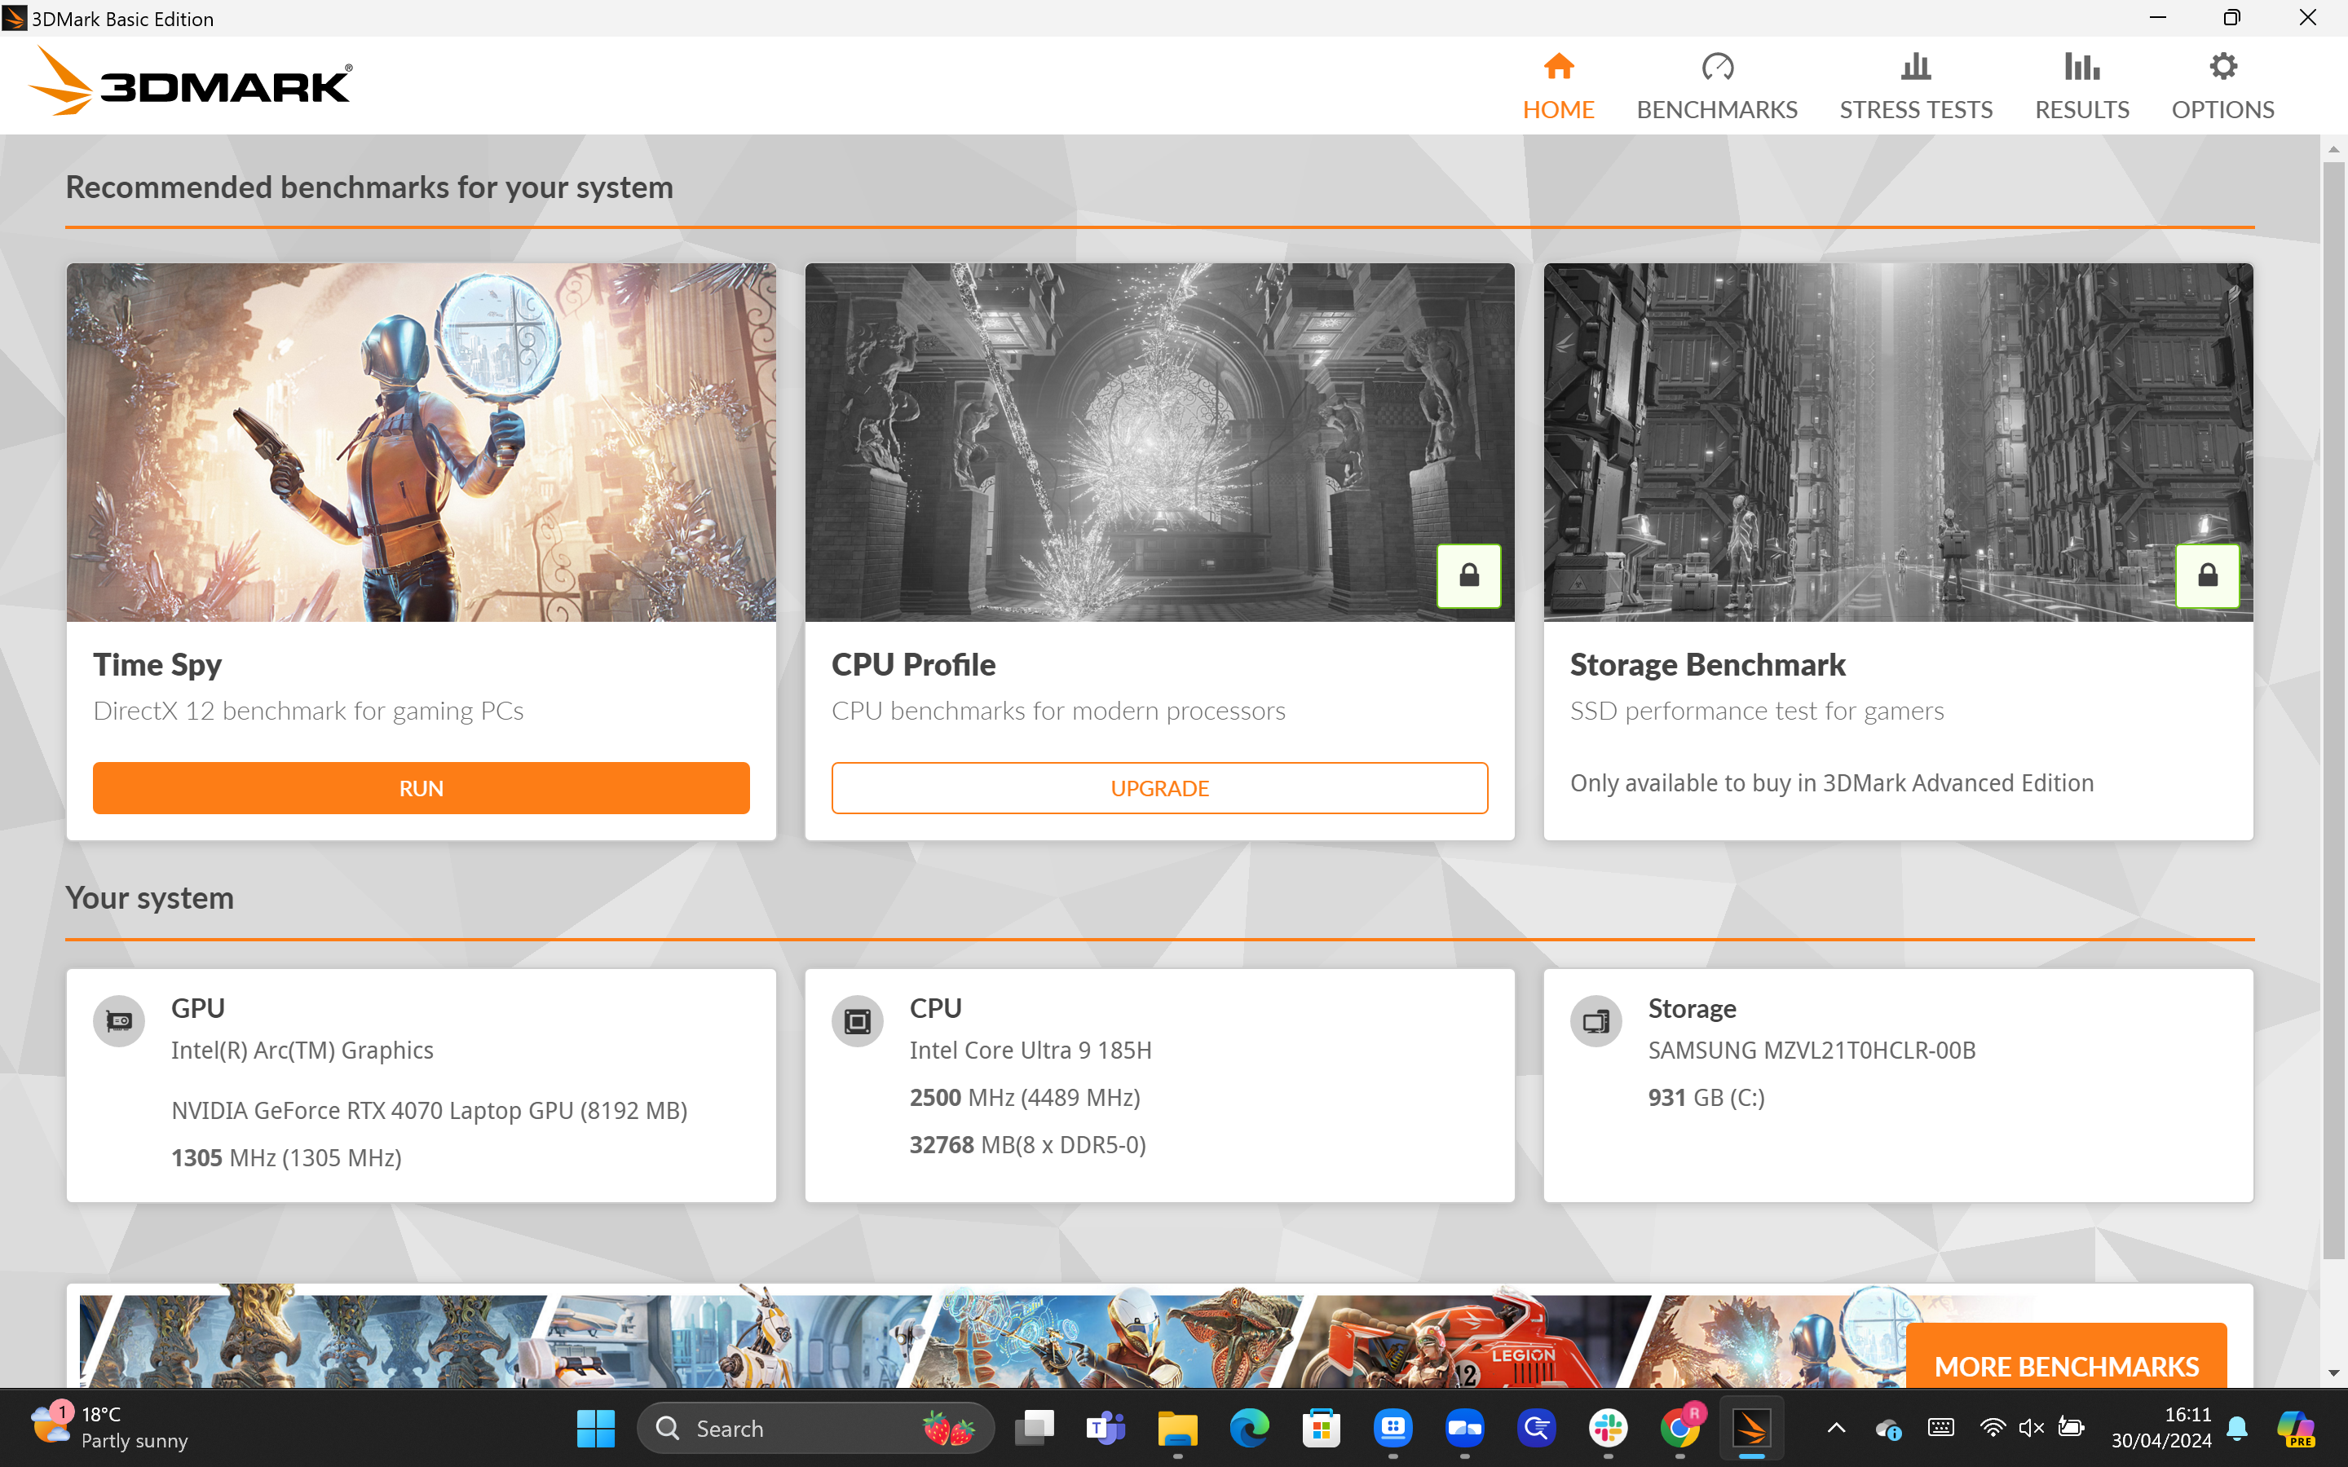The width and height of the screenshot is (2348, 1467).
Task: Click UPGRADE under CPU Profile
Action: 1159,788
